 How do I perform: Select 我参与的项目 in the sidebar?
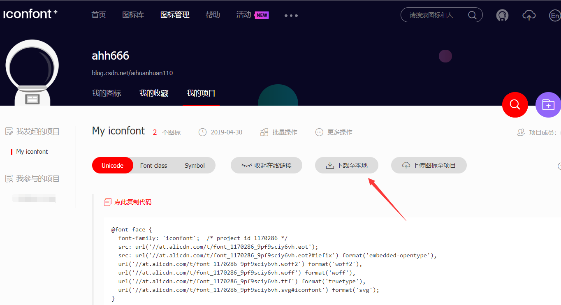(38, 179)
